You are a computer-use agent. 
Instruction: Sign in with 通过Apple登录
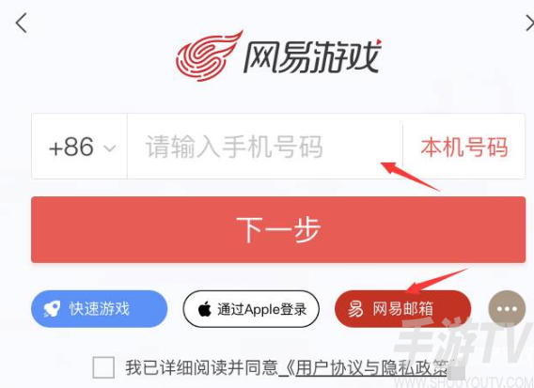click(x=251, y=309)
